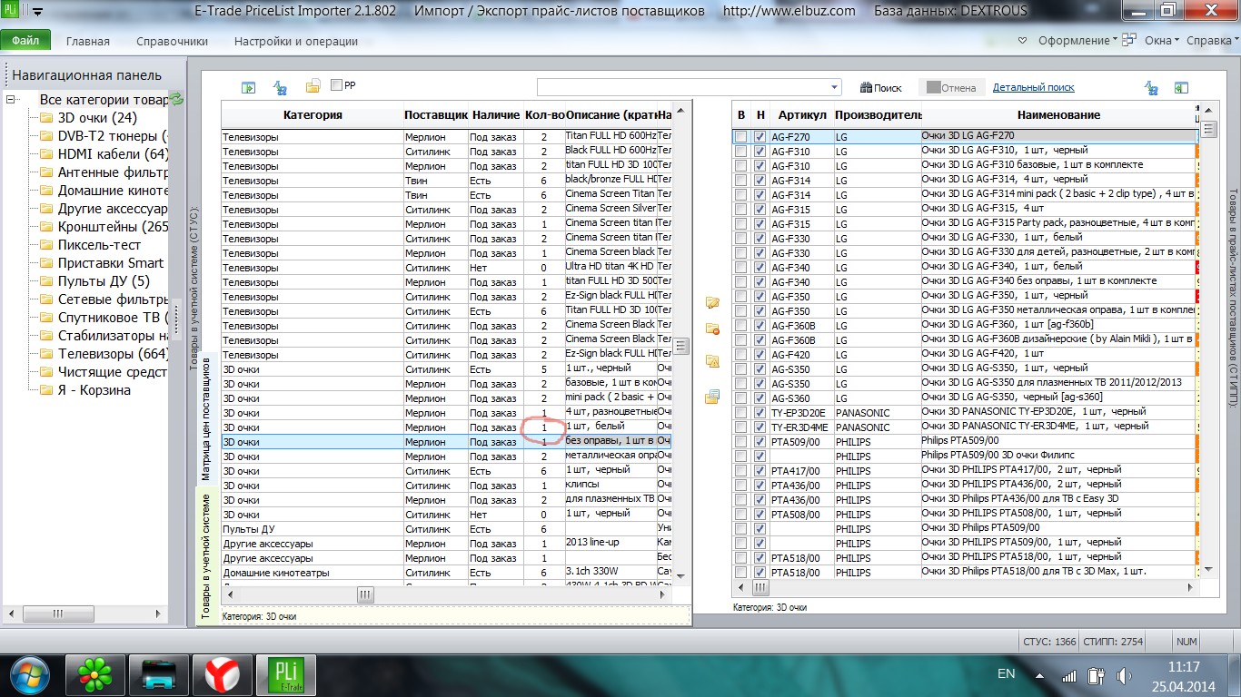Screen dimensions: 1241x697
Task: Click the folder icon with red badge between tables
Action: [x=712, y=329]
